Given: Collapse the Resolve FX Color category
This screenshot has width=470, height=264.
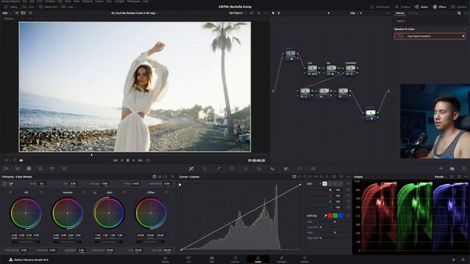Looking at the screenshot, I should tap(465, 29).
